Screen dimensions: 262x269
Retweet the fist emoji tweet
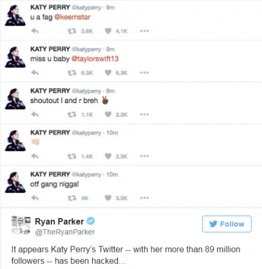[72, 156]
